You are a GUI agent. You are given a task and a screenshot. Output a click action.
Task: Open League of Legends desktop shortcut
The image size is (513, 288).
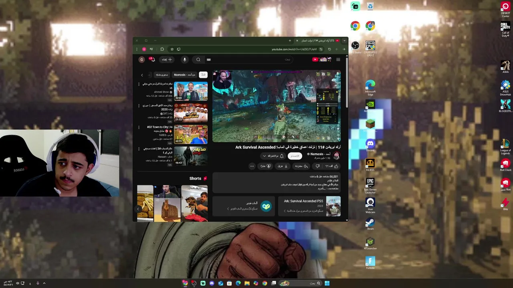pyautogui.click(x=505, y=146)
